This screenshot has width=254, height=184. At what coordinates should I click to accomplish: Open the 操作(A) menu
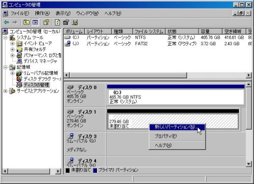click(x=42, y=13)
